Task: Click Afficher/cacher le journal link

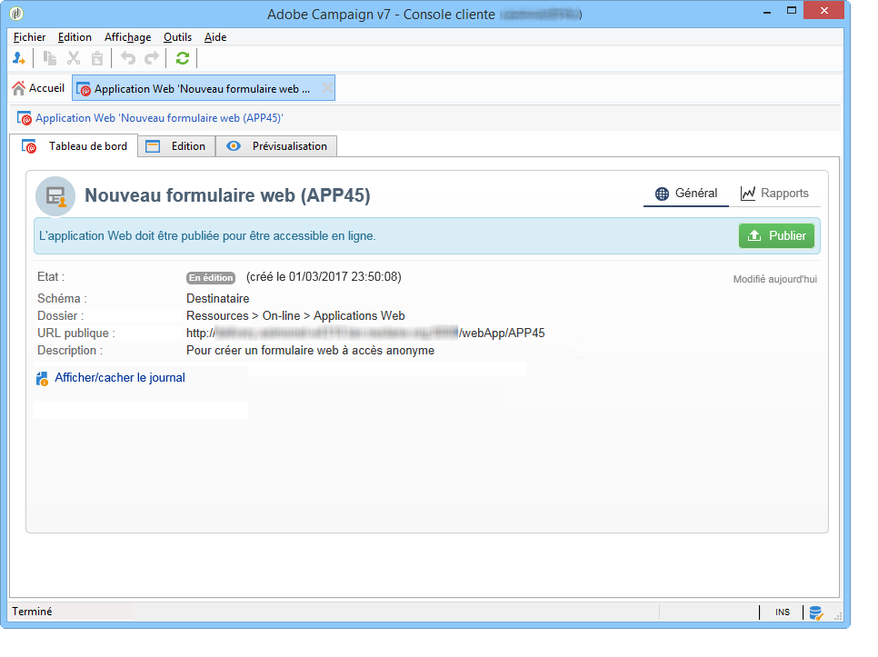Action: point(120,378)
